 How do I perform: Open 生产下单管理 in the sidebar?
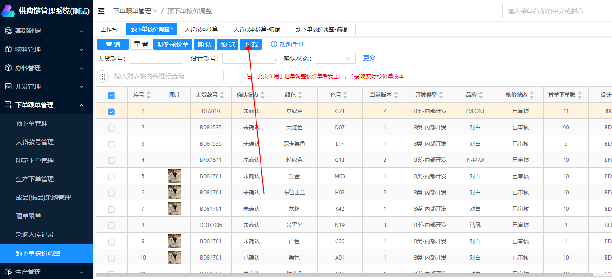(x=35, y=179)
